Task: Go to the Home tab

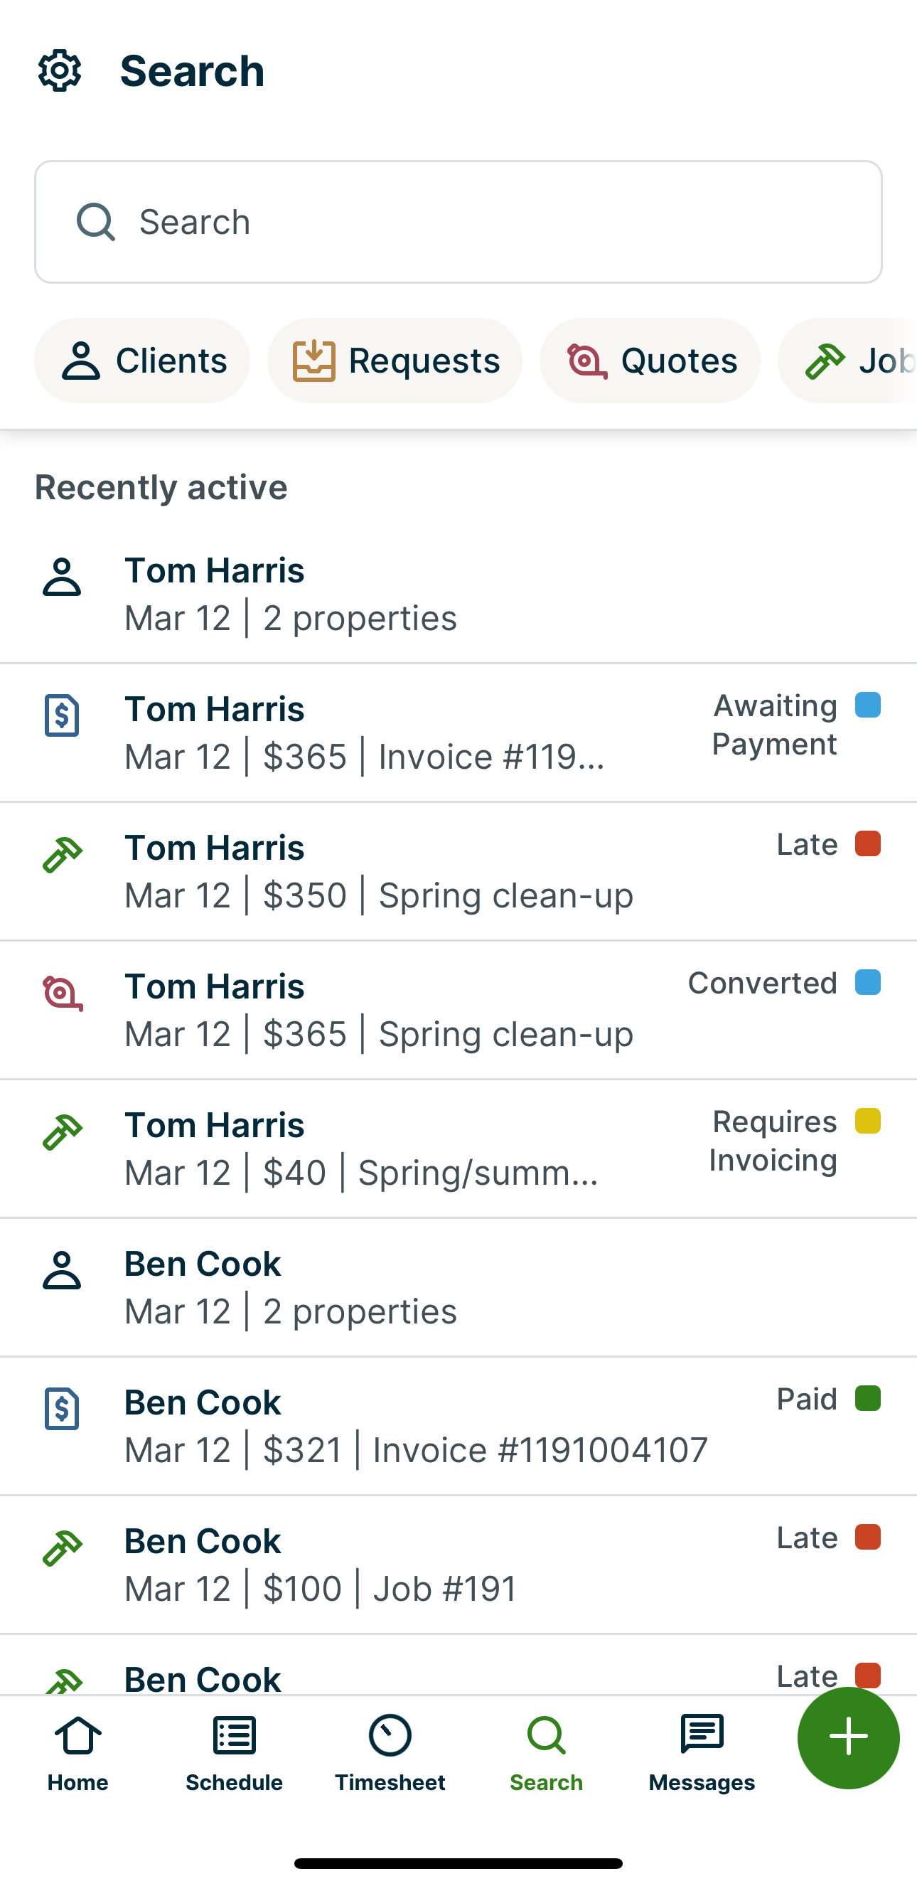Action: click(78, 1752)
